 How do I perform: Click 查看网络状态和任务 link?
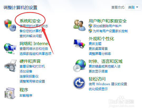(x=34, y=49)
